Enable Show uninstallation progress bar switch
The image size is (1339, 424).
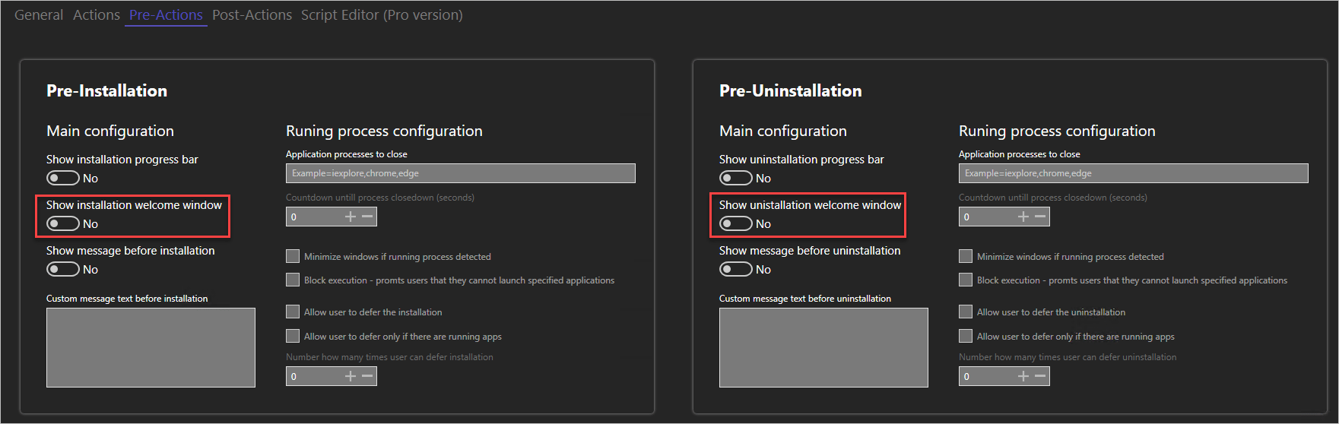(736, 178)
